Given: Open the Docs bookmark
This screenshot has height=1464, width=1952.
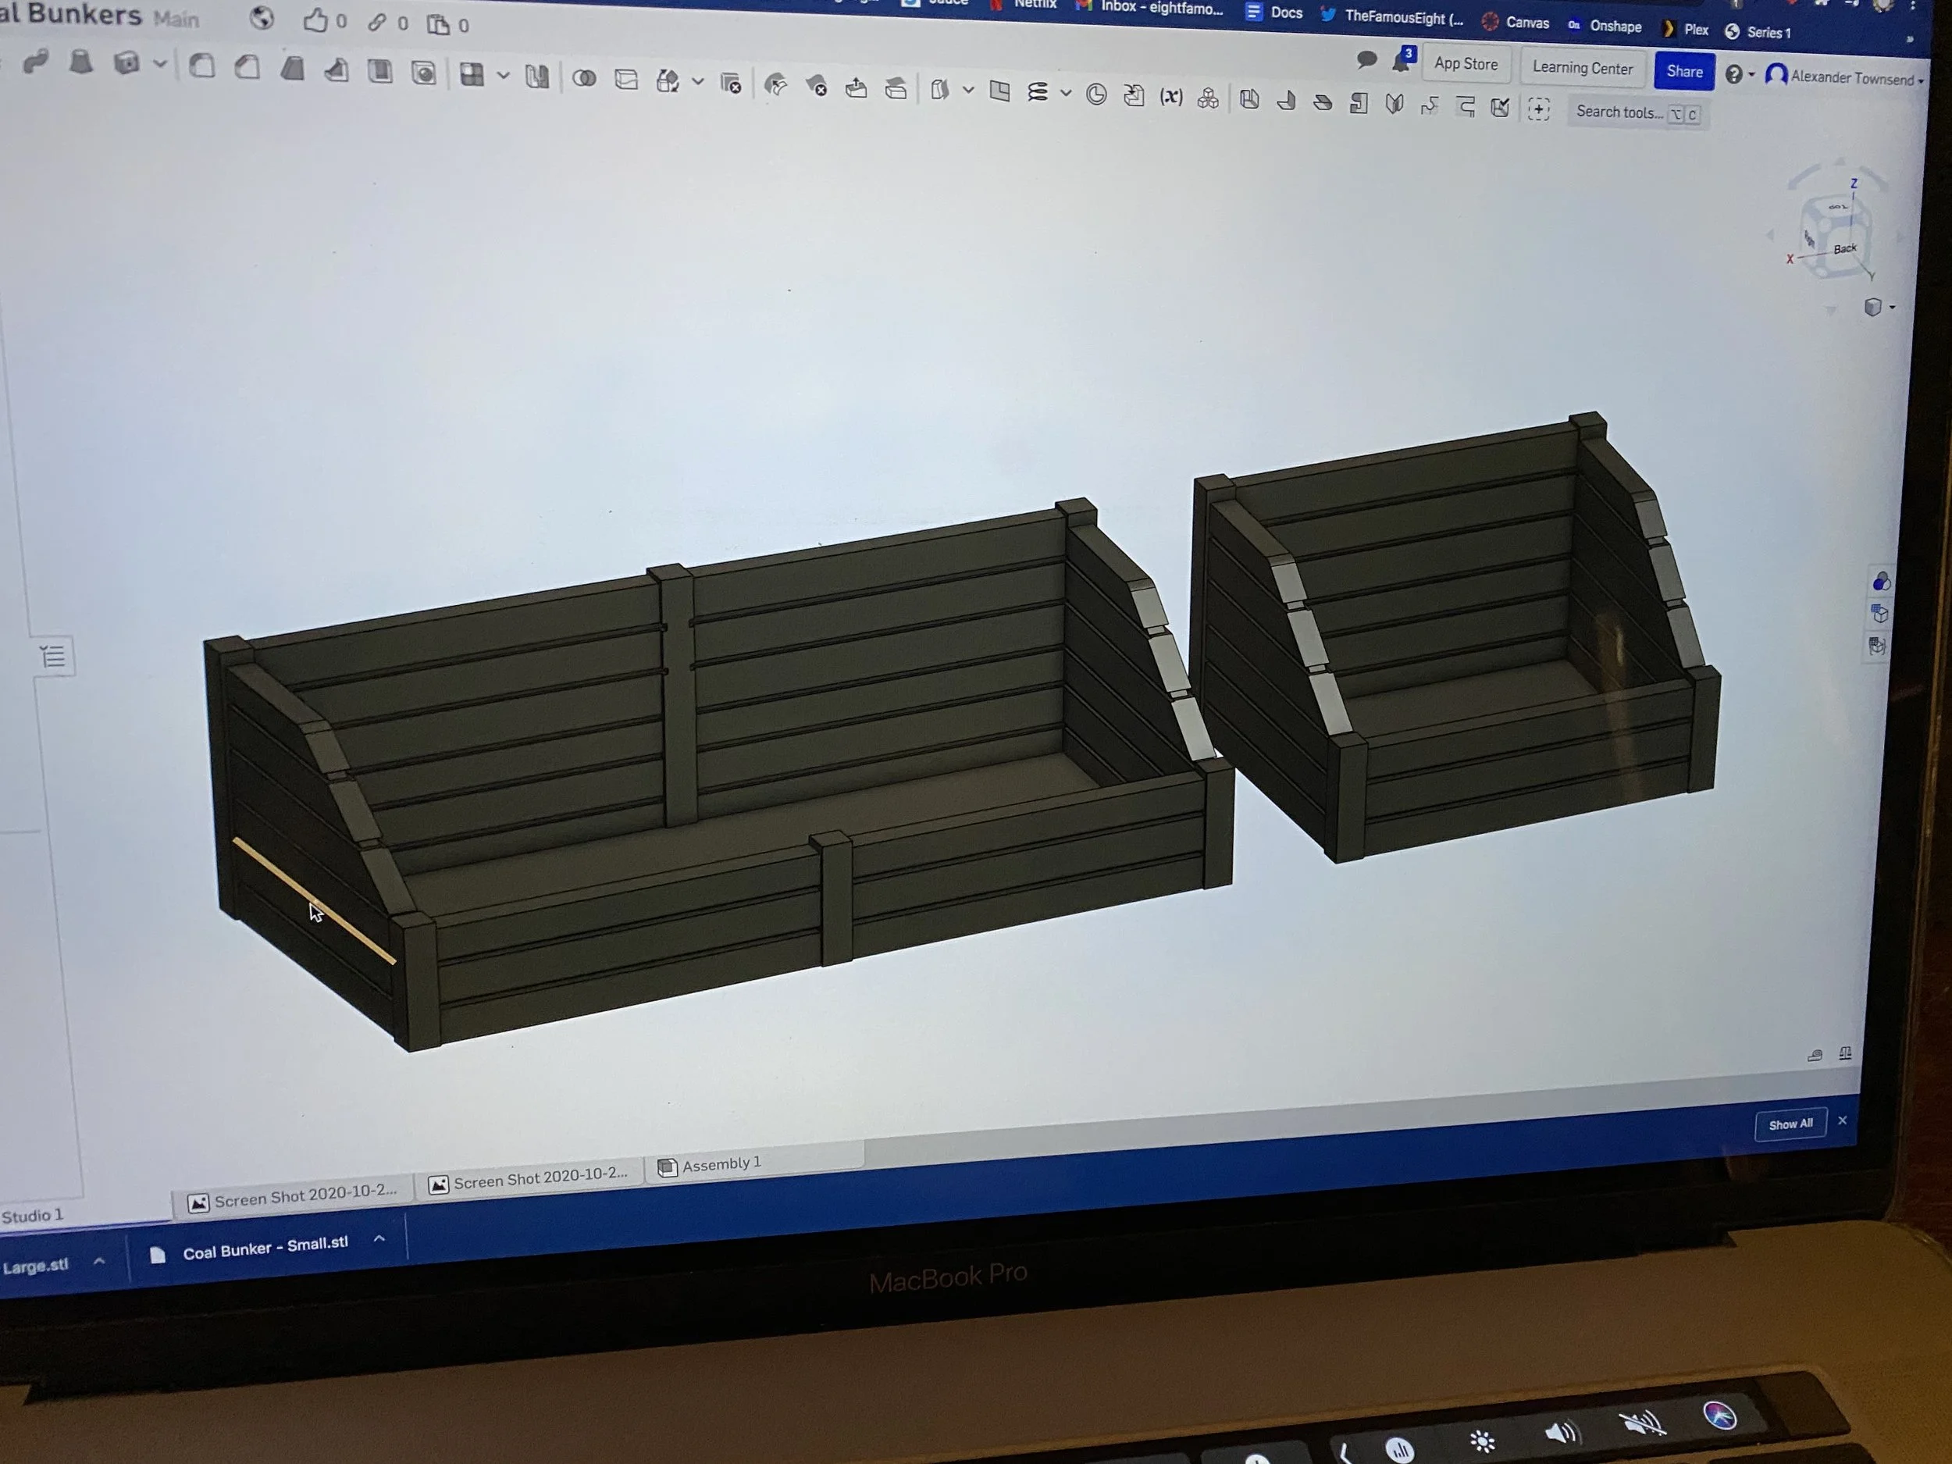Looking at the screenshot, I should pyautogui.click(x=1274, y=12).
